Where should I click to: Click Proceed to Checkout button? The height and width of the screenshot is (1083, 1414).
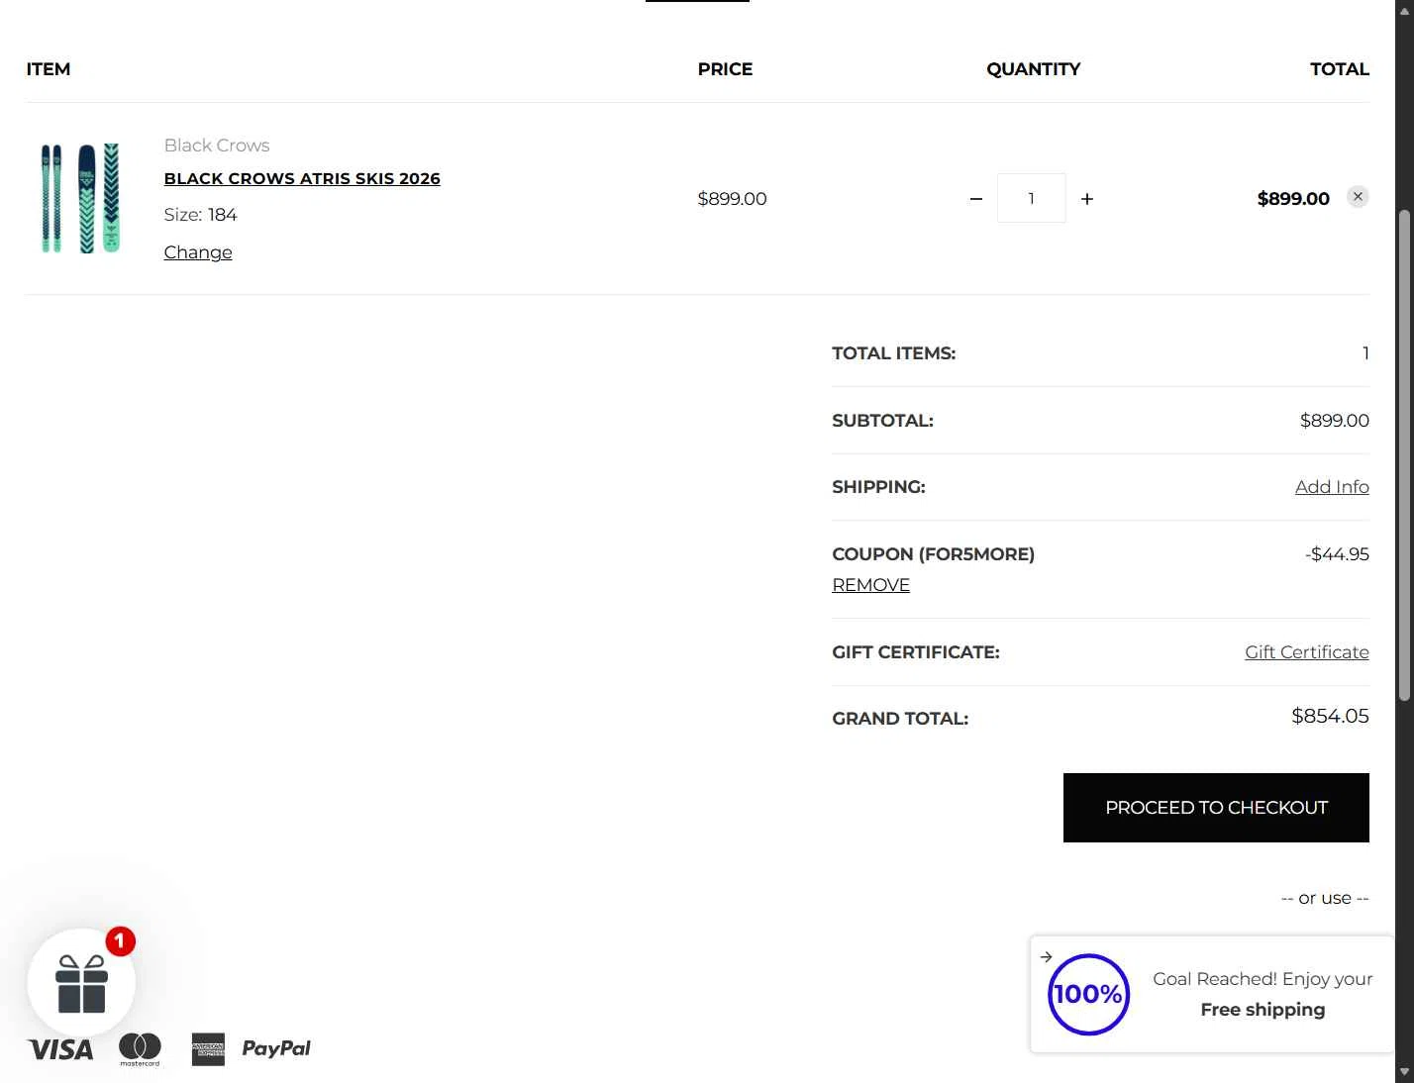[1216, 808]
